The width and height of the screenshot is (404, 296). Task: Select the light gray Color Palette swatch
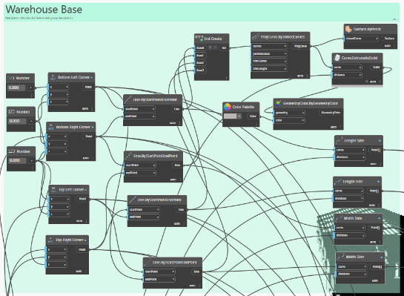point(230,116)
